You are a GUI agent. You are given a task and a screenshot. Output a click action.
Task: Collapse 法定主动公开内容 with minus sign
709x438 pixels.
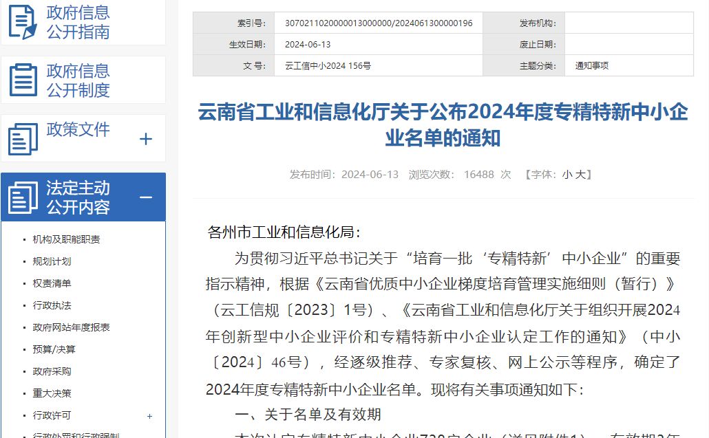[x=146, y=197]
